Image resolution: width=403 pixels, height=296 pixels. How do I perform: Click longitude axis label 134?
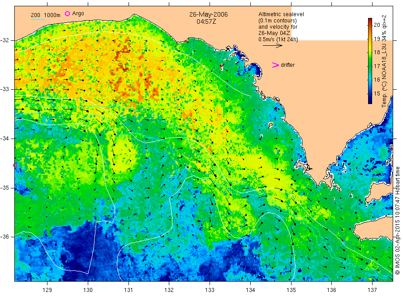pyautogui.click(x=250, y=290)
